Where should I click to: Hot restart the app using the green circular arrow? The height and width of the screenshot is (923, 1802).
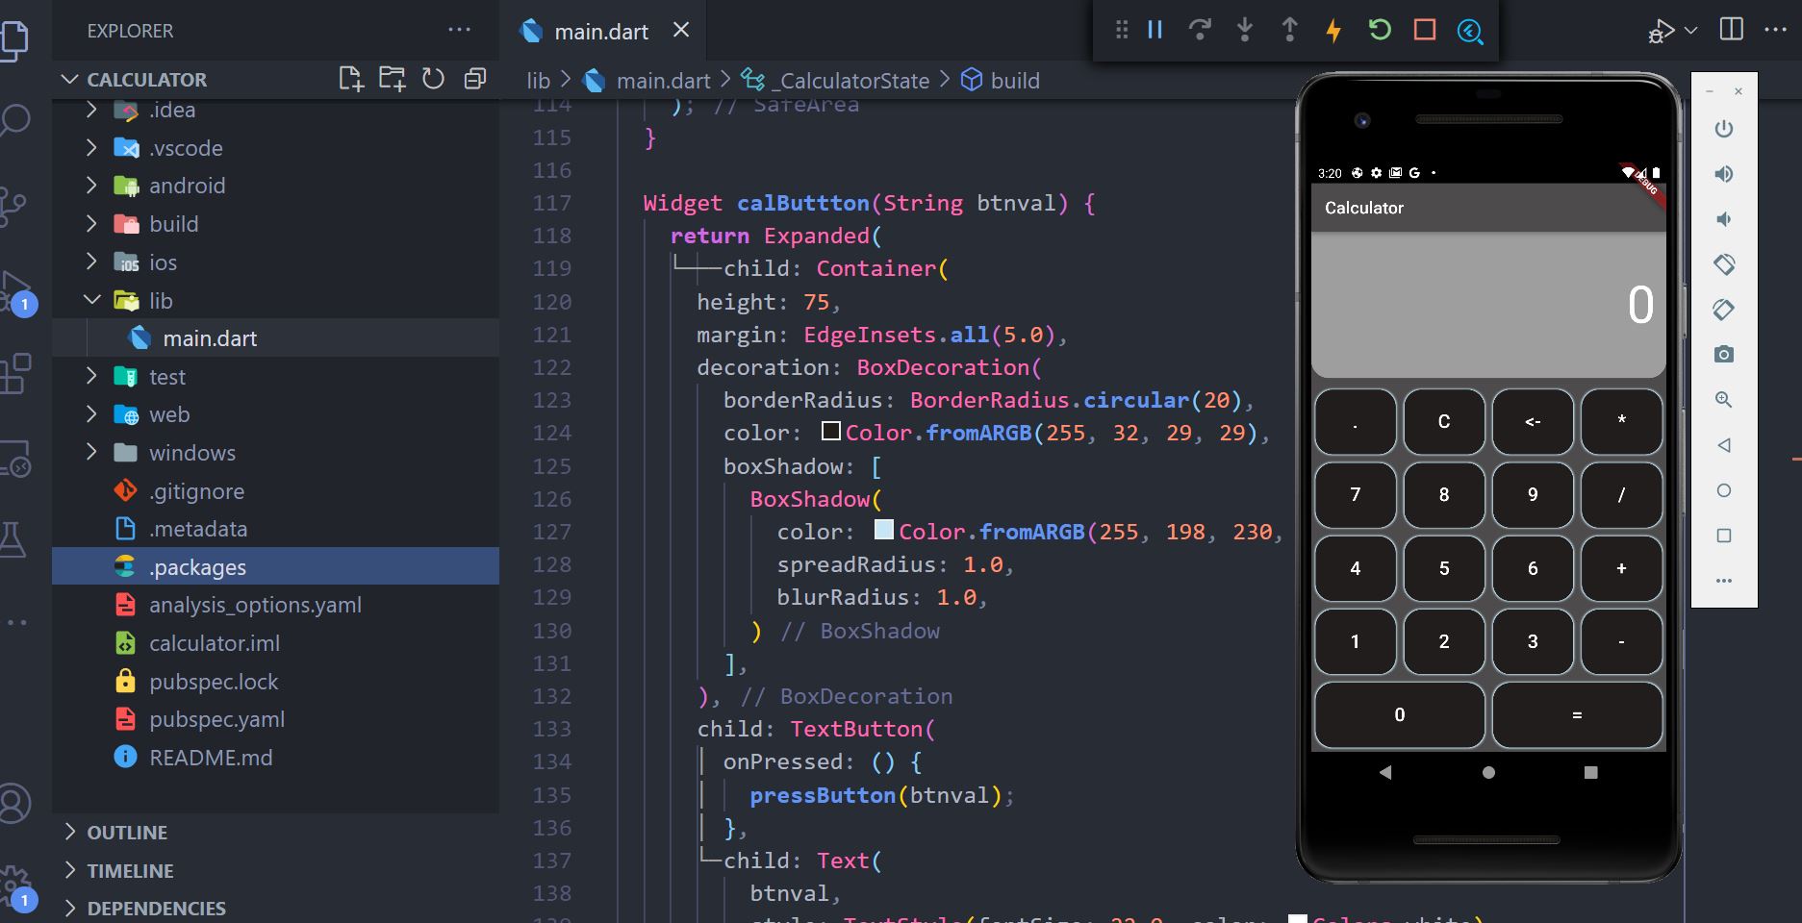click(1378, 30)
